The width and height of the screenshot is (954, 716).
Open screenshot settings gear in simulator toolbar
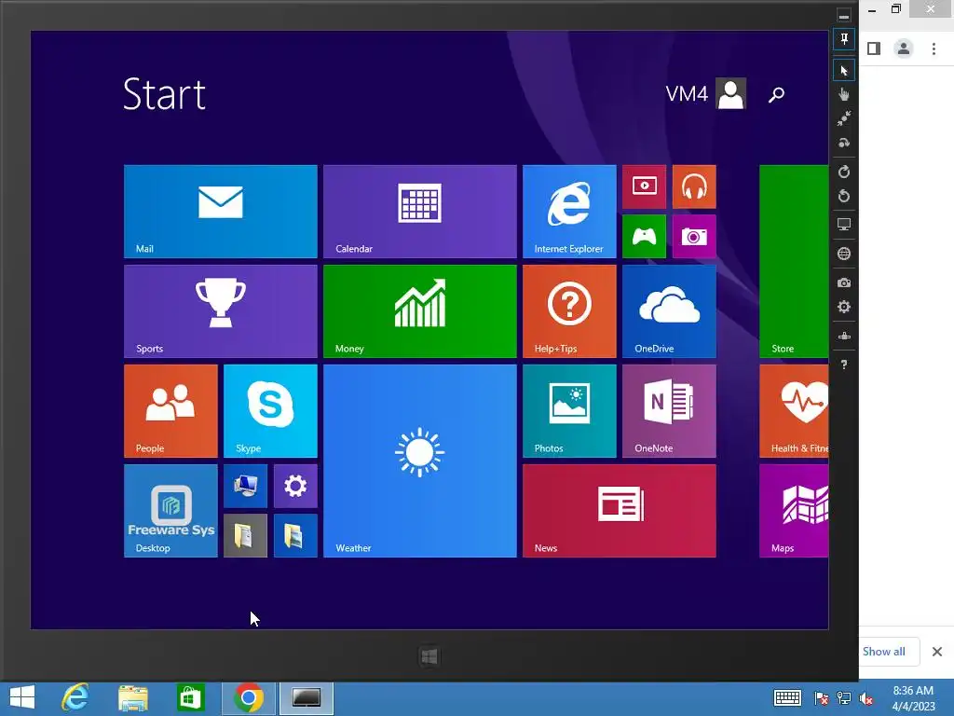[x=844, y=307]
